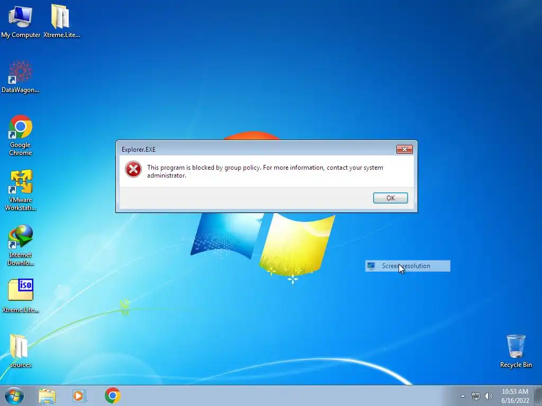Click the Show desktop strip beside the clock
The image size is (542, 406).
point(538,395)
